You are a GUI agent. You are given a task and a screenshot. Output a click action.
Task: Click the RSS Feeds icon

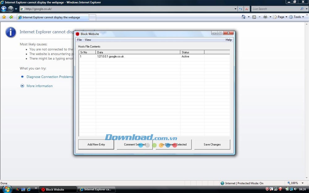tap(254, 17)
